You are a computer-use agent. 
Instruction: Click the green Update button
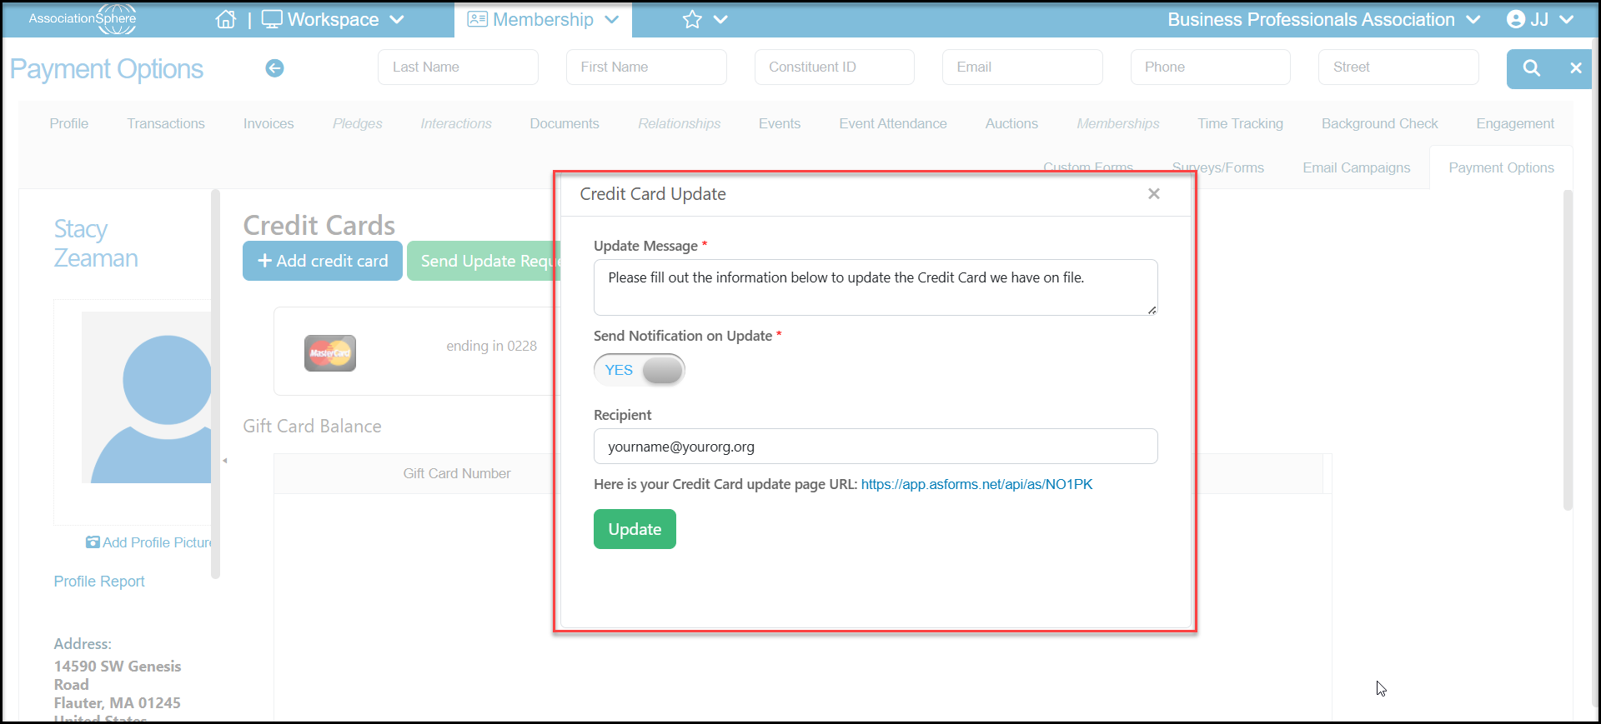(635, 529)
